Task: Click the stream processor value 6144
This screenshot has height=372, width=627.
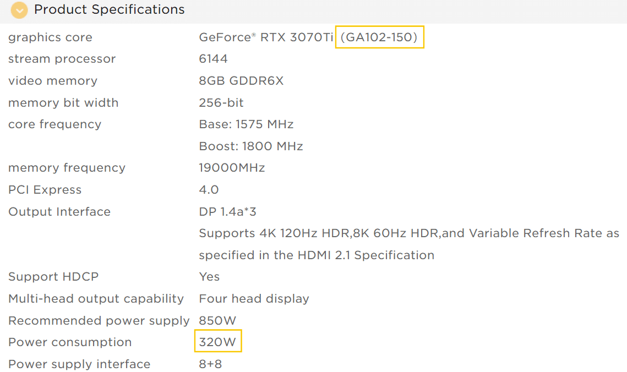Action: point(213,59)
